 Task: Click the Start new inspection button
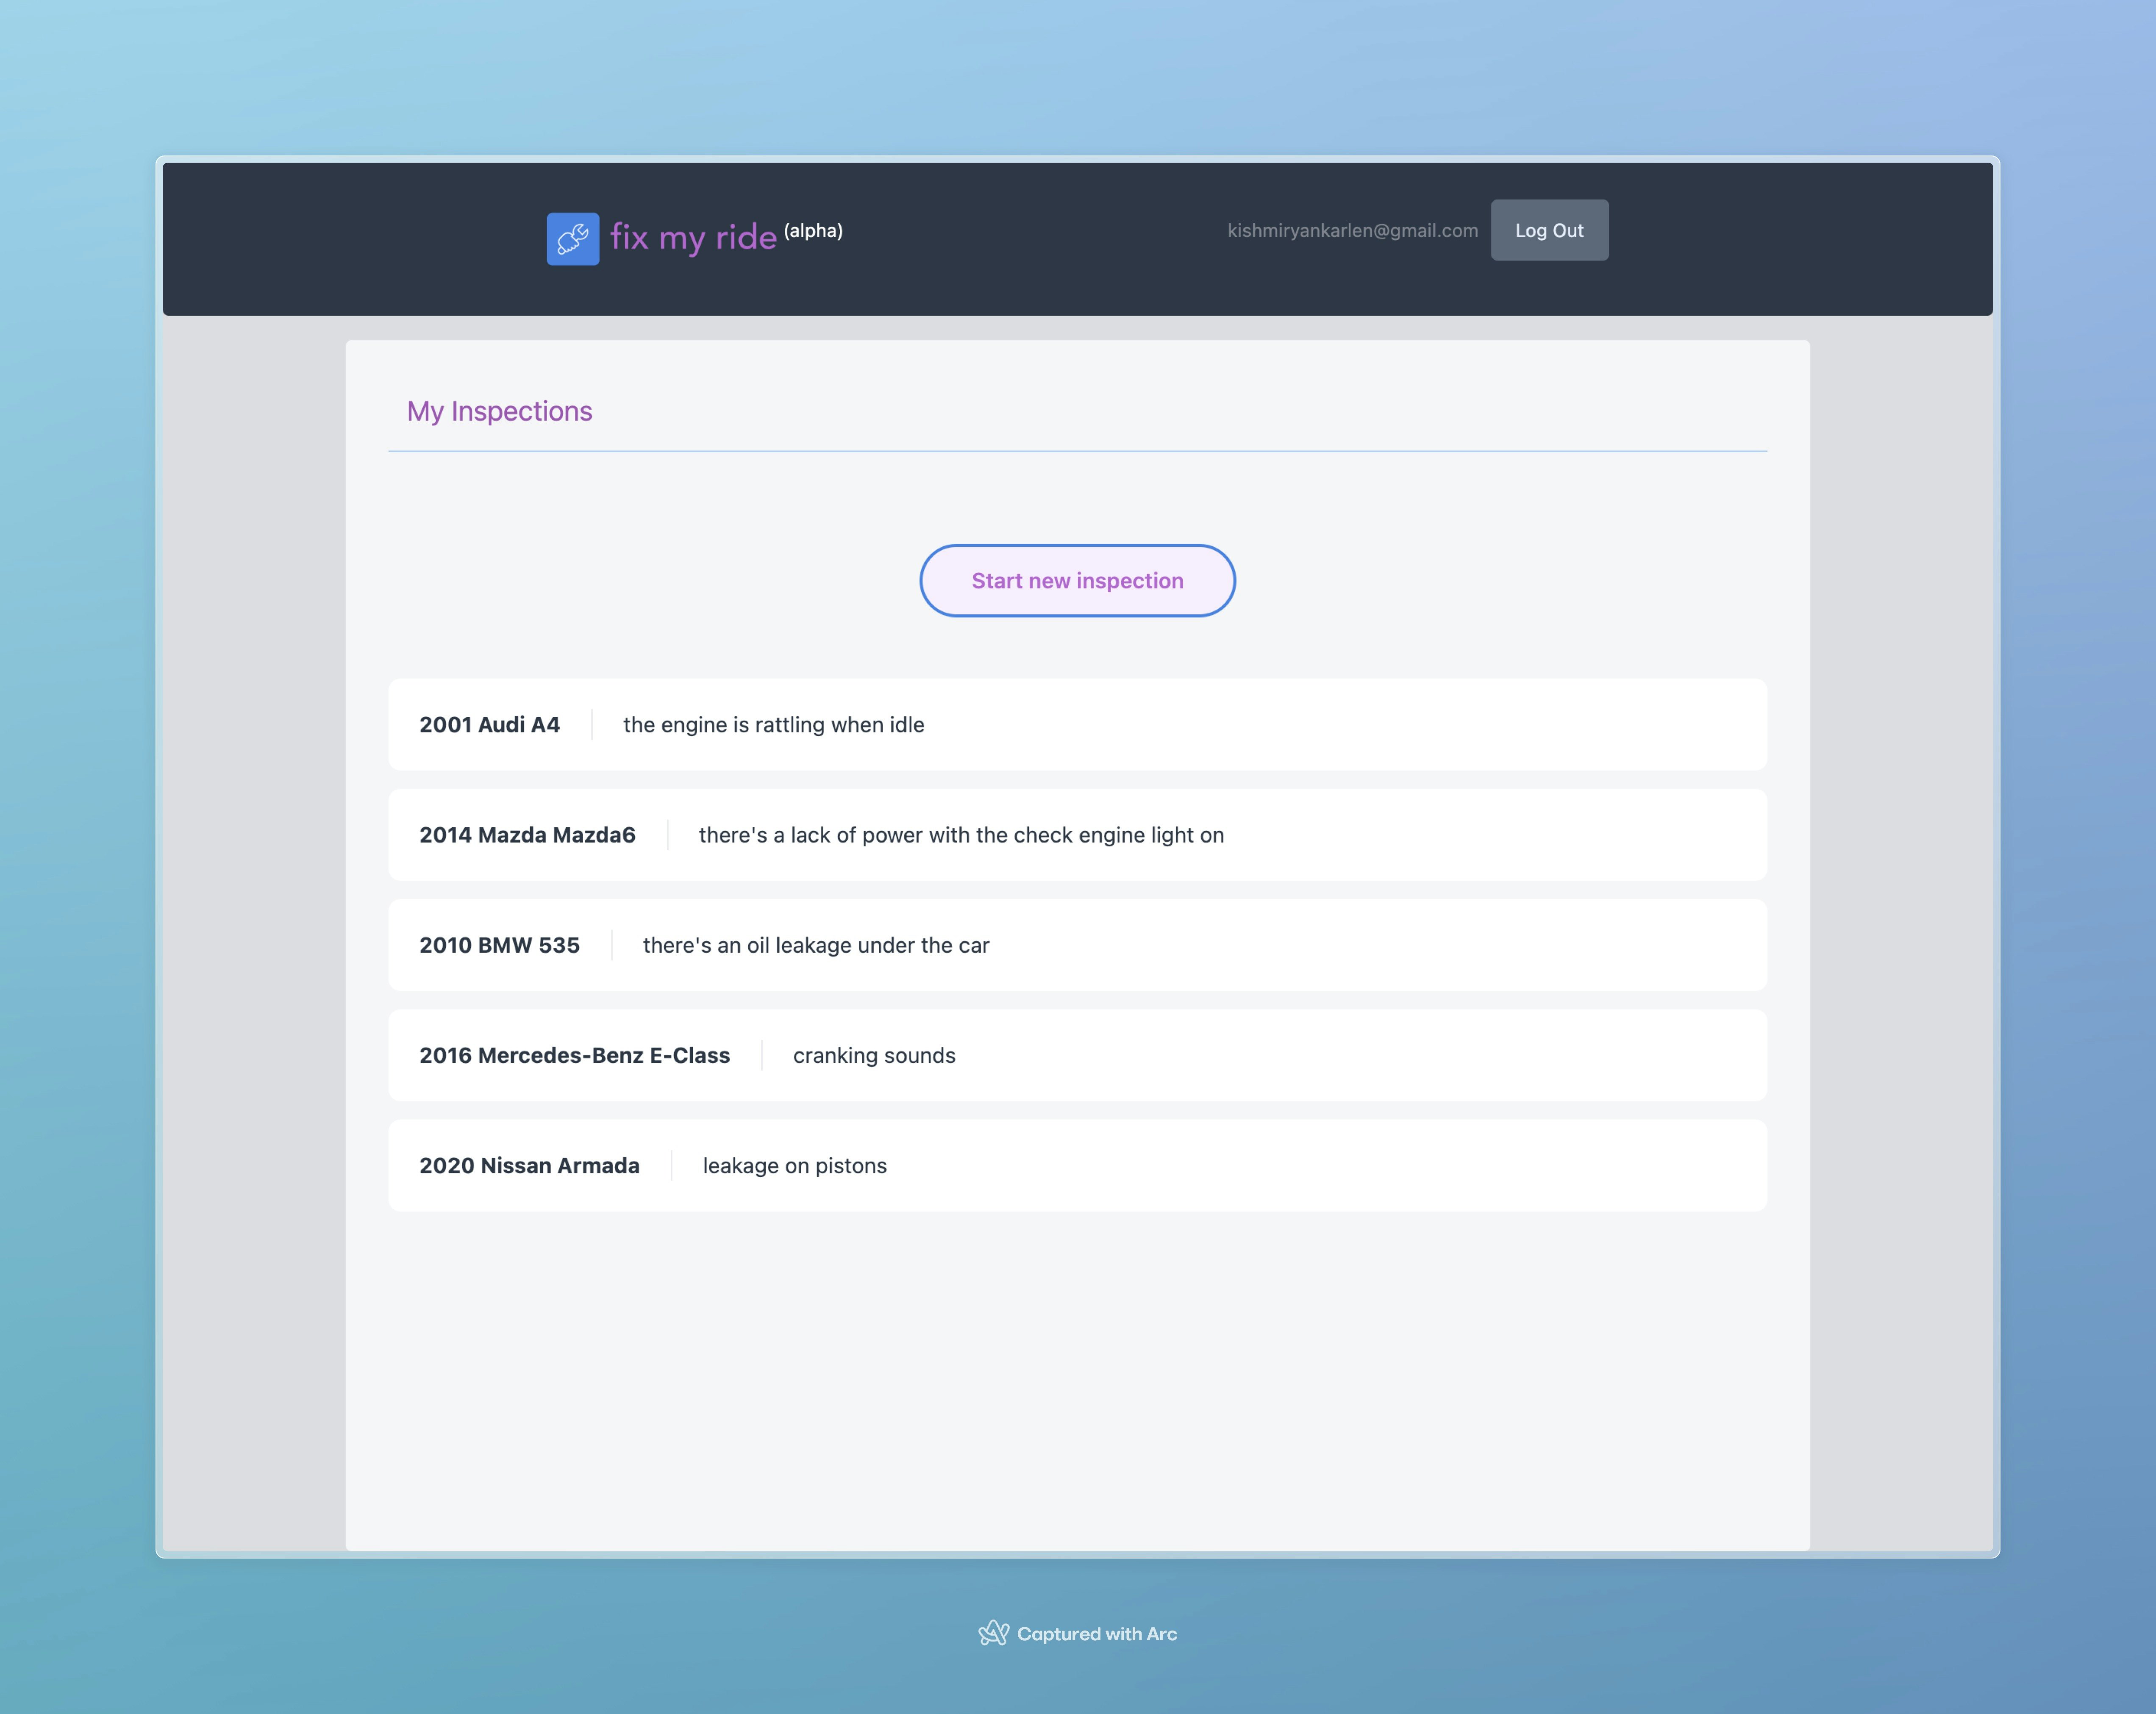[1077, 581]
